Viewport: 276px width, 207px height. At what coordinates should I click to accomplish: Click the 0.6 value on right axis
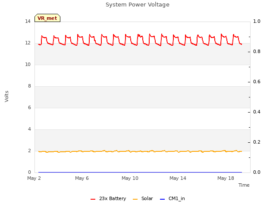coord(257,82)
